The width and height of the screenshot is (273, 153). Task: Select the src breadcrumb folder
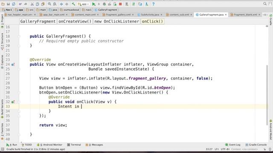coord(30,10)
